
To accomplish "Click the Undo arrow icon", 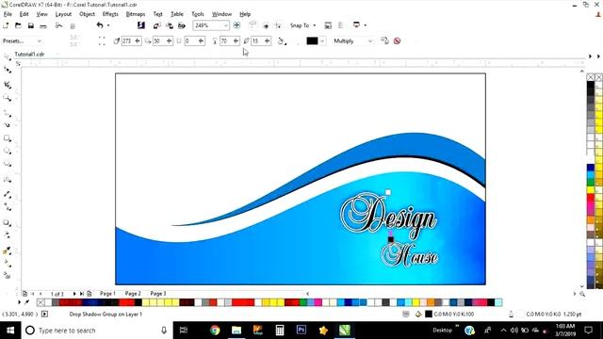I will click(100, 25).
